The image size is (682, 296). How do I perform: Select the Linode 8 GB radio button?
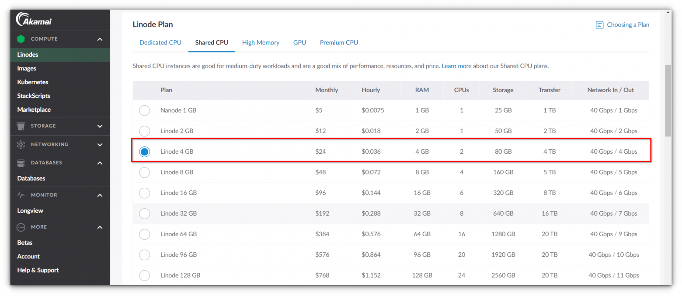(144, 172)
